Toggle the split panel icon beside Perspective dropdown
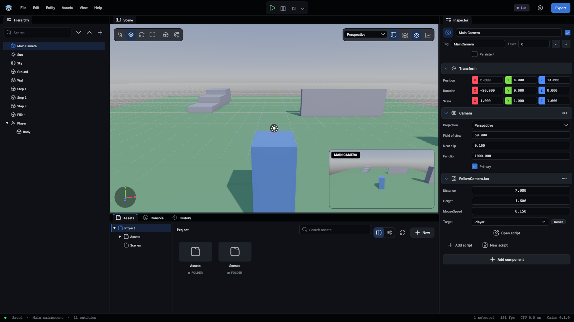 (x=394, y=35)
